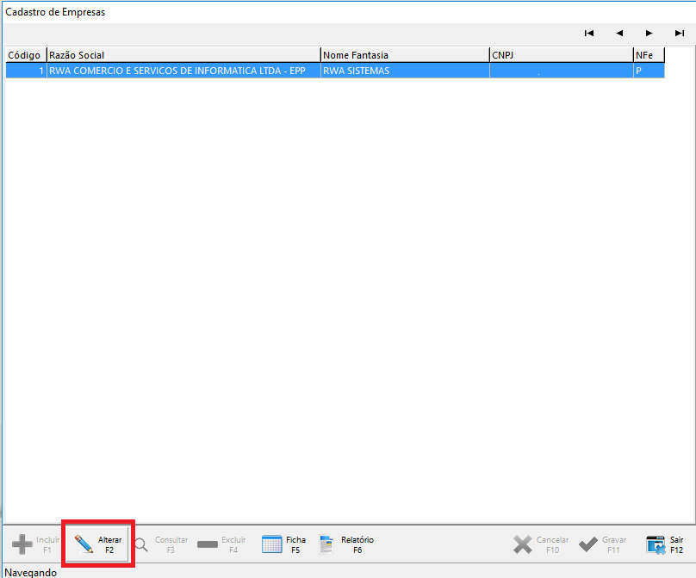The height and width of the screenshot is (578, 696).
Task: Click the CNPJ column header
Action: tap(562, 55)
